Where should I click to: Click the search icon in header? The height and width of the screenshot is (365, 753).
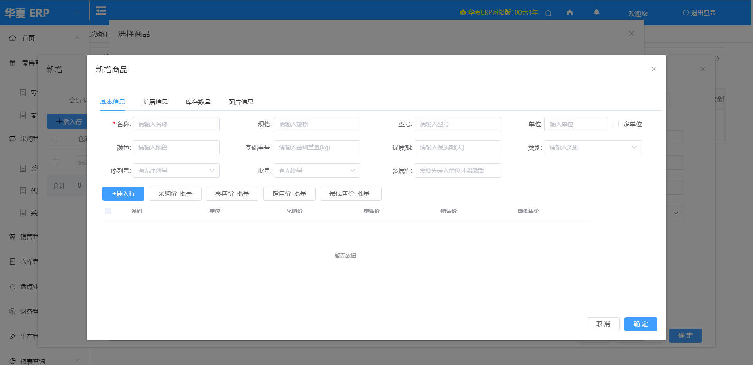(x=548, y=13)
